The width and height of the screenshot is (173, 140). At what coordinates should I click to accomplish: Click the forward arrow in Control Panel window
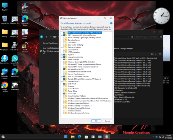pos(46,37)
